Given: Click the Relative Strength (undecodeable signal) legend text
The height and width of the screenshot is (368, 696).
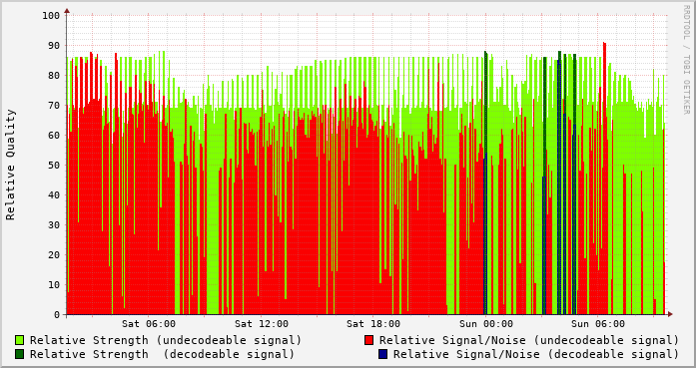Looking at the screenshot, I should click(166, 340).
